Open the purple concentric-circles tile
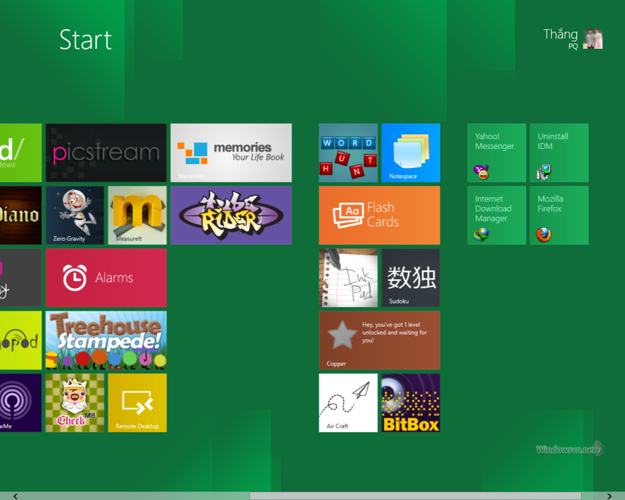Viewport: 625px width, 500px height. tap(21, 403)
